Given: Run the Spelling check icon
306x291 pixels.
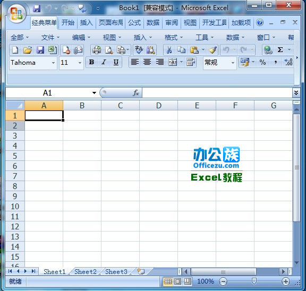Looking at the screenshot, I should coord(139,50).
